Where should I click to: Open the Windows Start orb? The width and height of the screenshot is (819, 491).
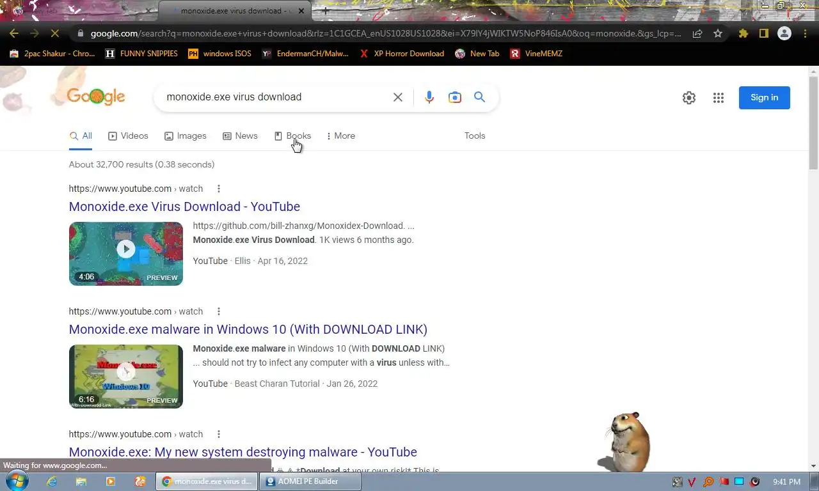coord(16,481)
